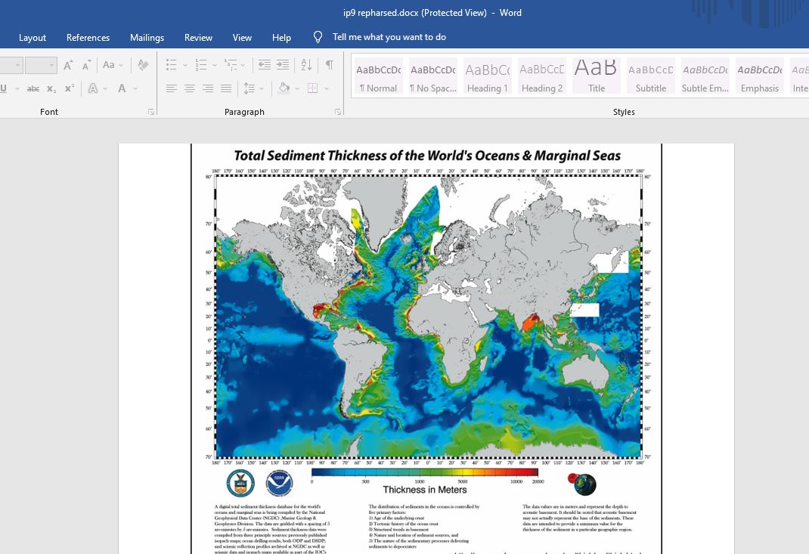Viewport: 809px width, 554px height.
Task: Open the Layout ribbon tab
Action: click(32, 38)
